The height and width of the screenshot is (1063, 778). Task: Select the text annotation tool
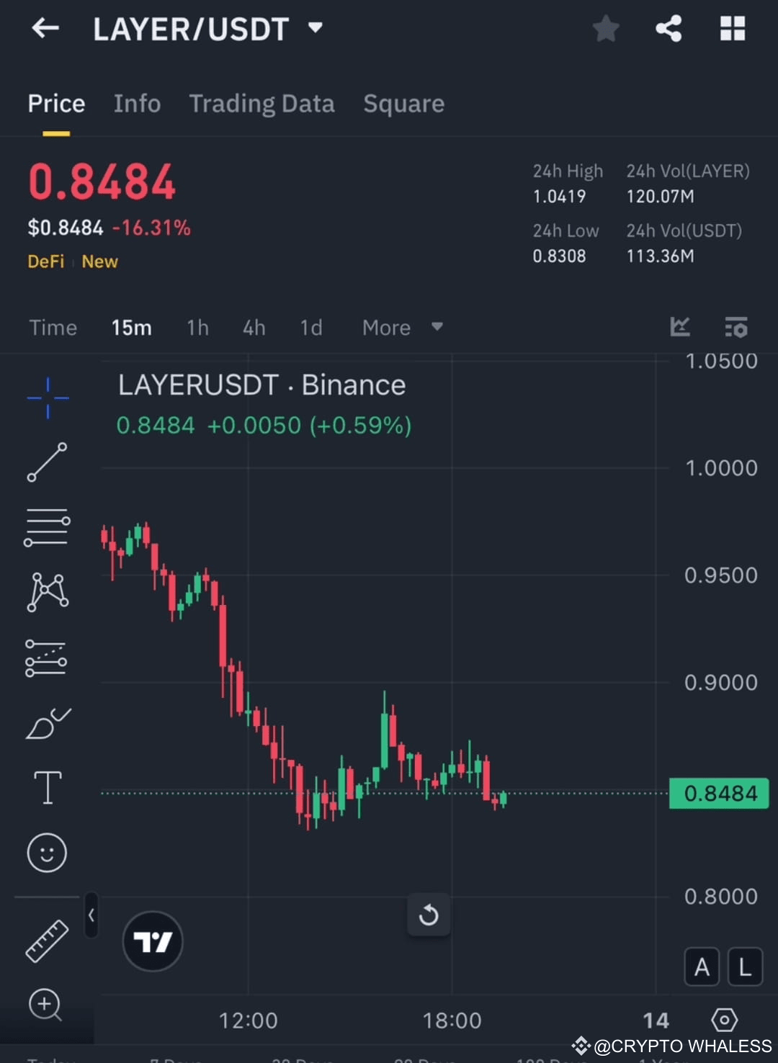pyautogui.click(x=47, y=787)
